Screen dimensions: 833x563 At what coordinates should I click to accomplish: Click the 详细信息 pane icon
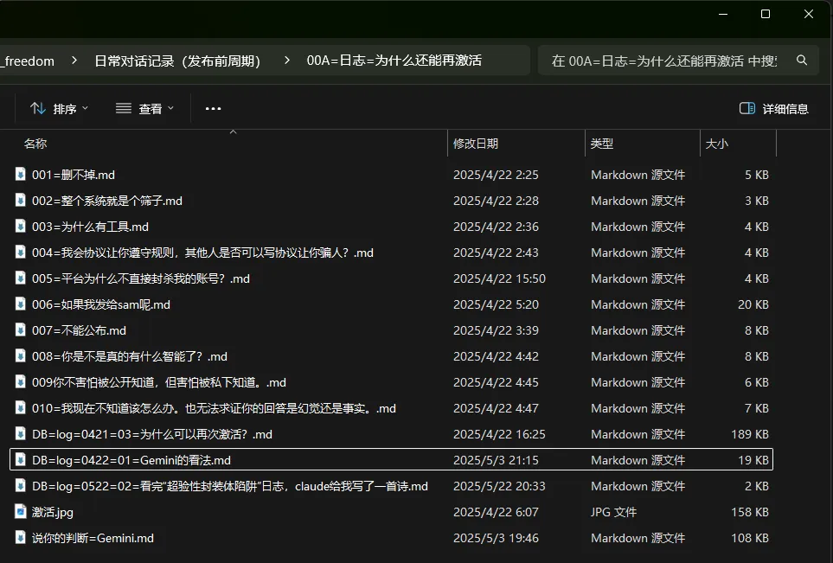(x=747, y=108)
